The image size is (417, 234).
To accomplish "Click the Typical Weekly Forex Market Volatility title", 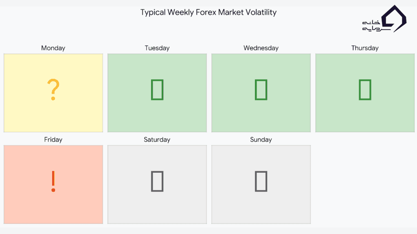I will pyautogui.click(x=208, y=12).
